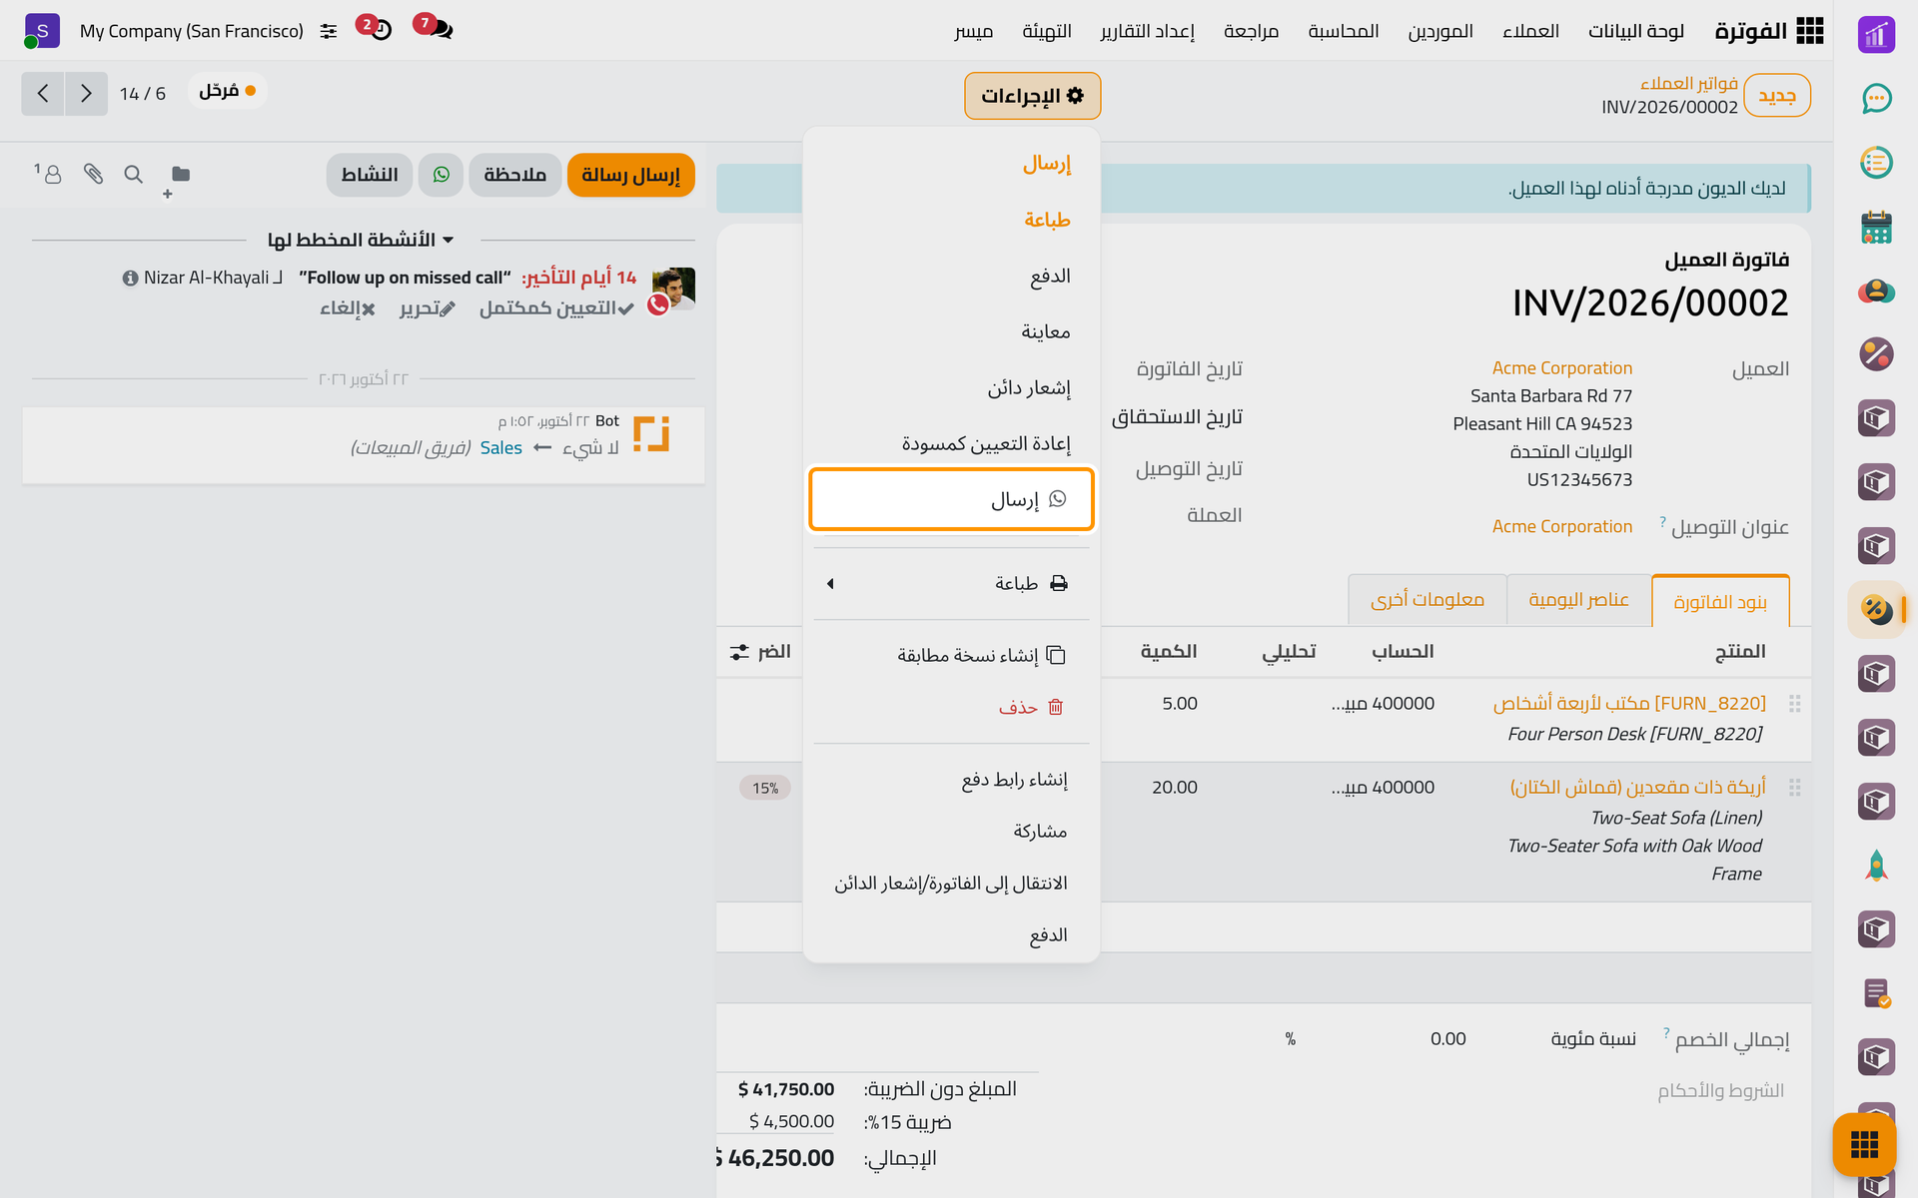Open the الإجراءات actions dropdown
1918x1198 pixels.
[x=1033, y=96]
